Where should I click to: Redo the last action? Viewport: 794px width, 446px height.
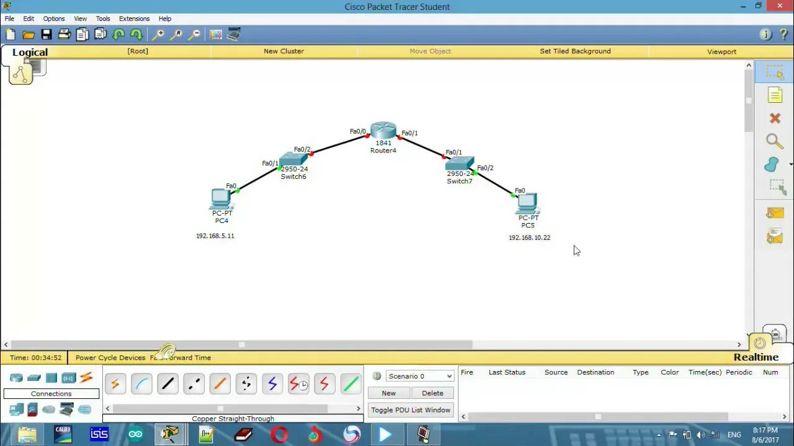point(136,35)
